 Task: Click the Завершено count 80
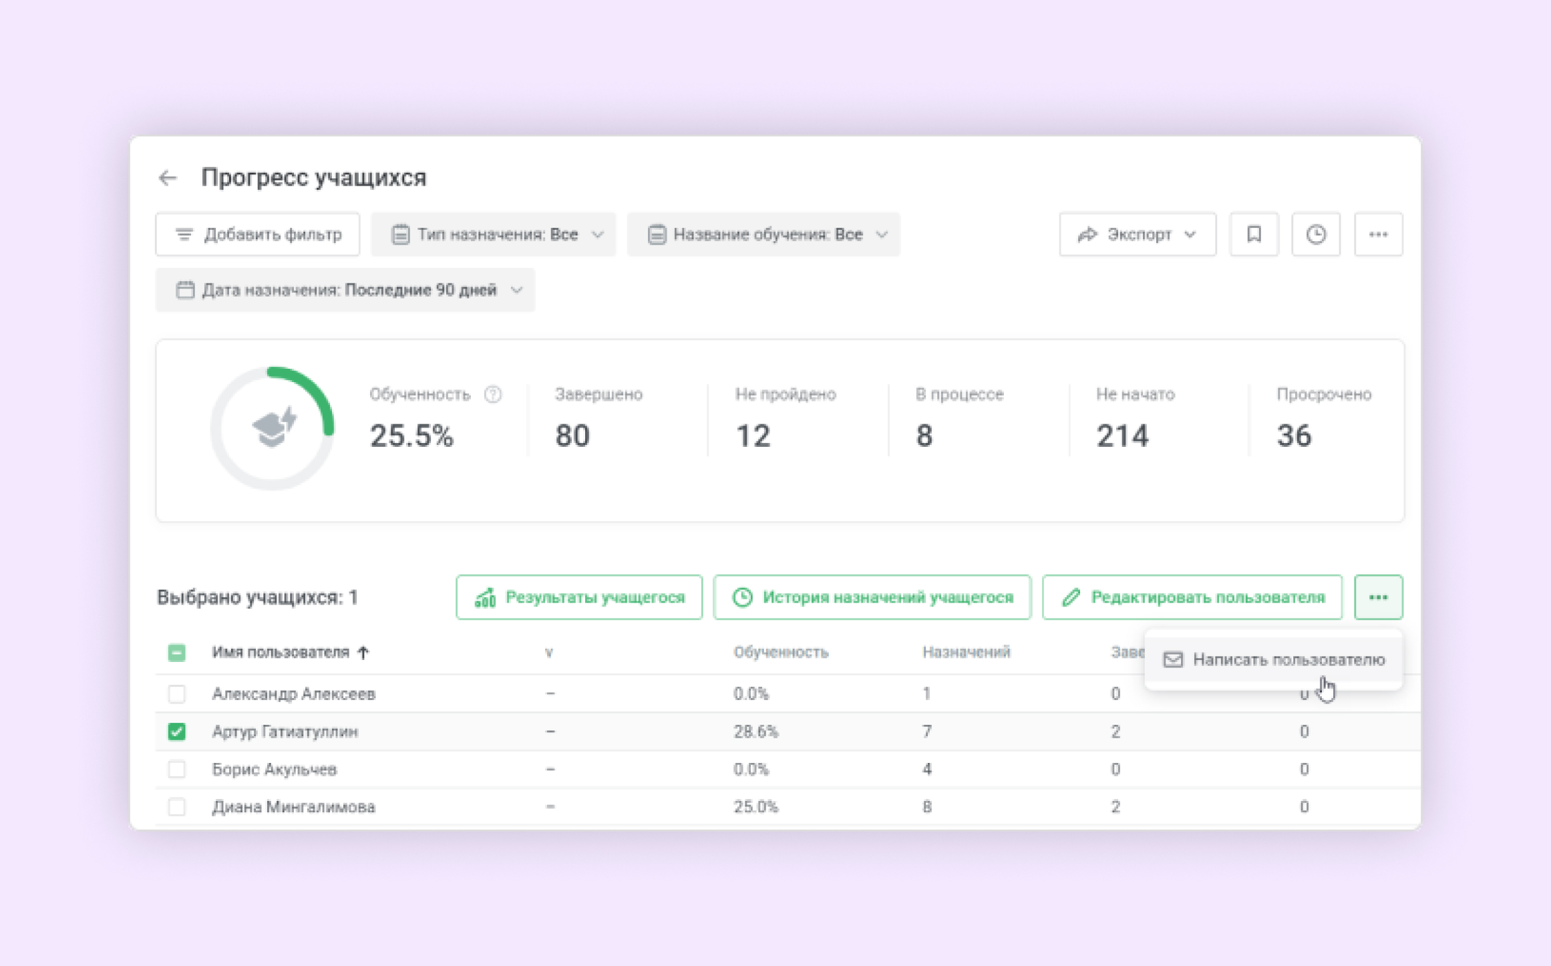tap(572, 436)
